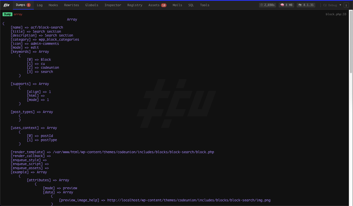Click the brain memory usage indicator

[x=286, y=5]
